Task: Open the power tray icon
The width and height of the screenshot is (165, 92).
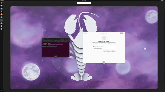Action: [164, 1]
